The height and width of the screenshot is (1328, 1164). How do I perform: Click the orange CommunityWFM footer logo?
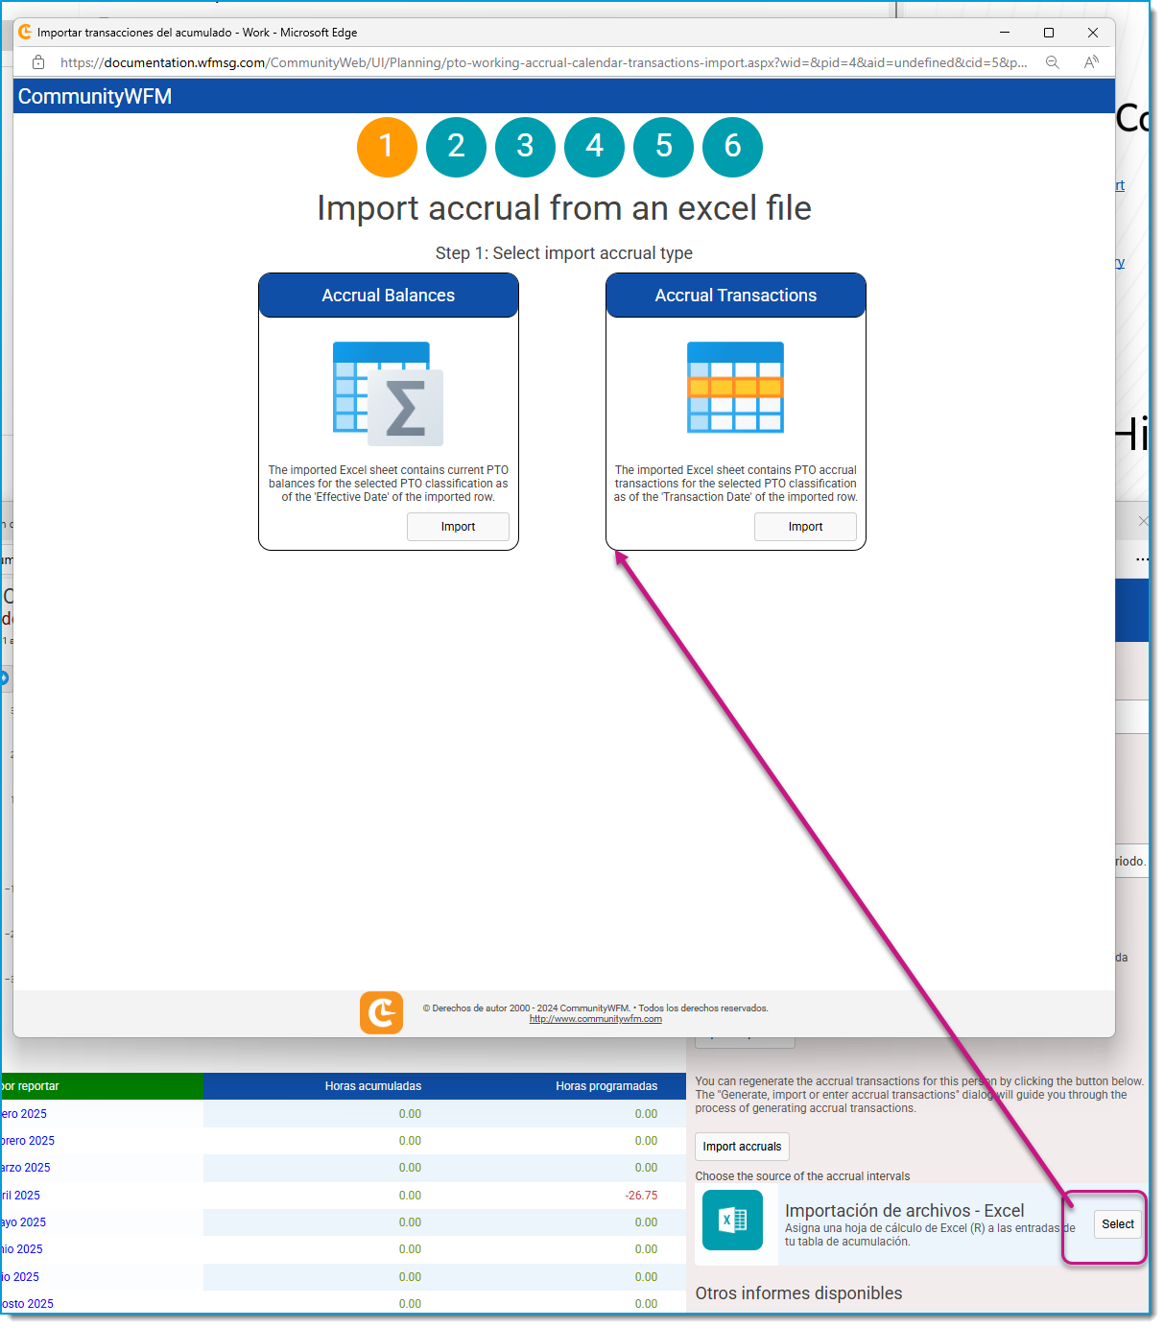381,1012
